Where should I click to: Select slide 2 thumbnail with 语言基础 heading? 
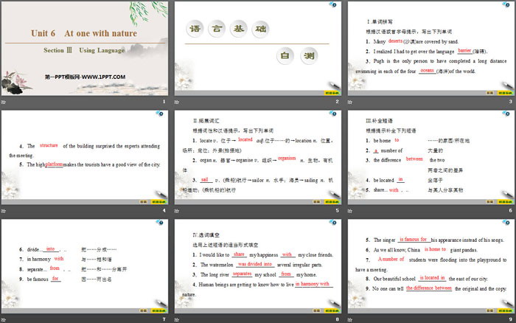(x=258, y=49)
